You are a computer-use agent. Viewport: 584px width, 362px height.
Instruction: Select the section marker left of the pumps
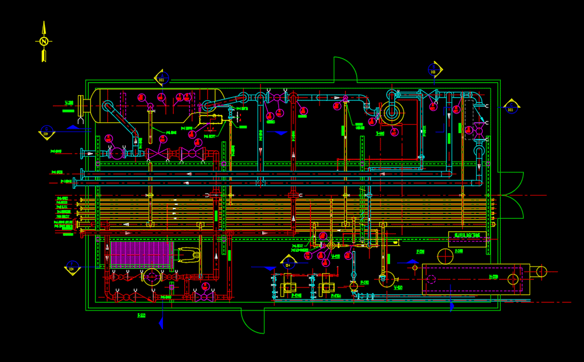click(x=289, y=262)
